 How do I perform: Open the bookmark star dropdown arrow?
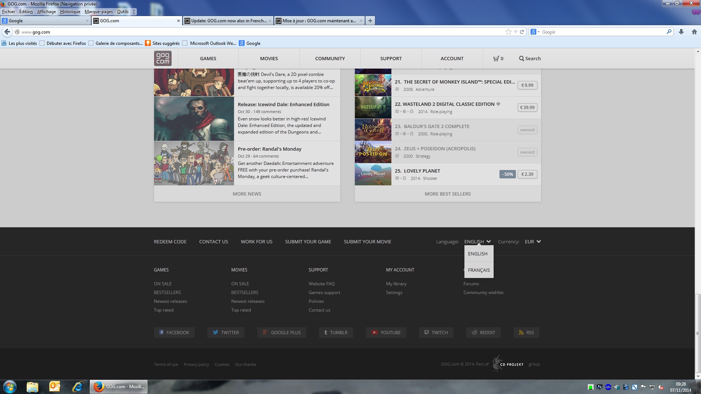click(x=516, y=32)
